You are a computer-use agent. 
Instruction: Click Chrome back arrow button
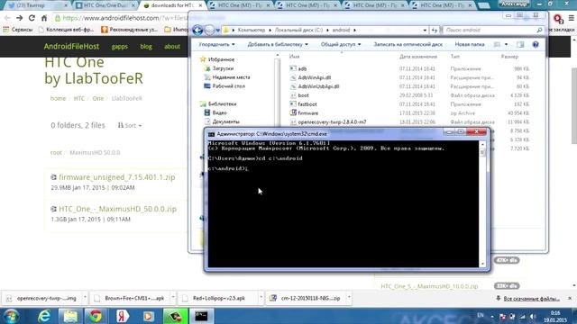coord(7,18)
